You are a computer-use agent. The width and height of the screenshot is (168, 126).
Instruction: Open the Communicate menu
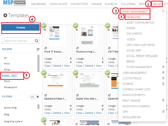[x=58, y=4]
